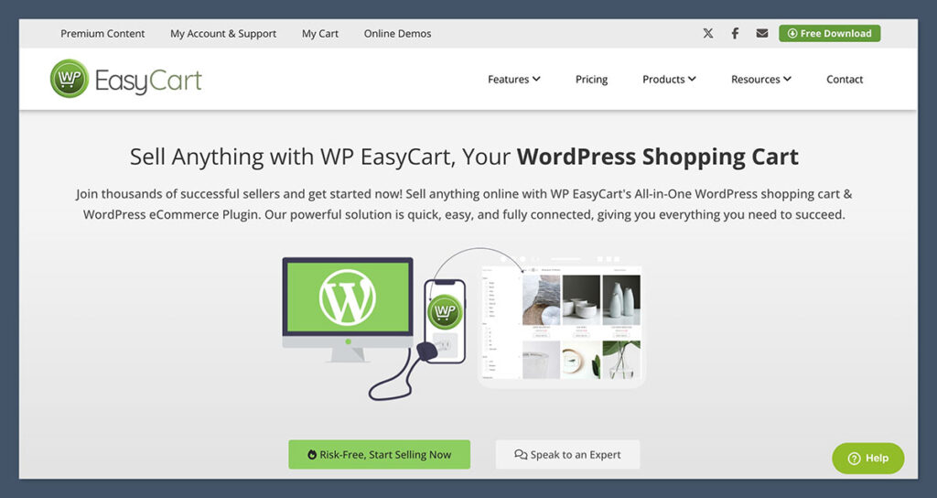
Task: Expand the Features dropdown menu
Action: [513, 80]
